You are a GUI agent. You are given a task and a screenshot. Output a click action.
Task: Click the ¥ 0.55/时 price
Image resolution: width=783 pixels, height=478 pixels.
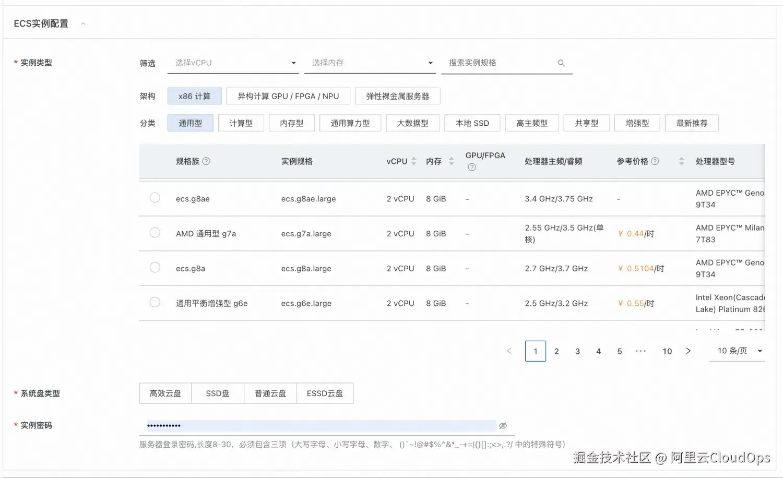(x=636, y=303)
